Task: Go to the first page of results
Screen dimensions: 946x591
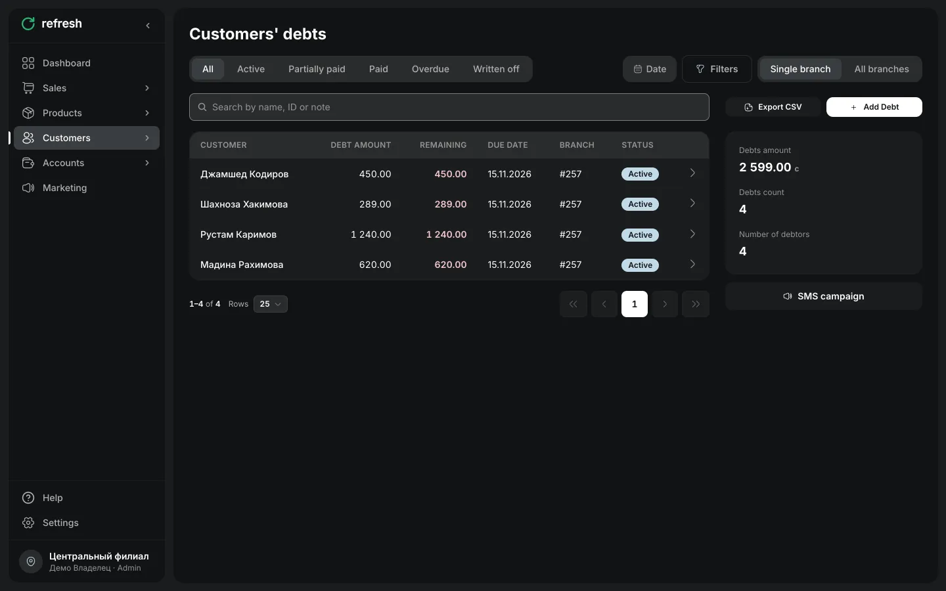Action: point(574,304)
